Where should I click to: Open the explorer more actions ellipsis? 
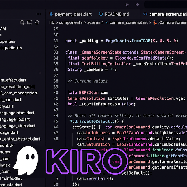[39, 14]
